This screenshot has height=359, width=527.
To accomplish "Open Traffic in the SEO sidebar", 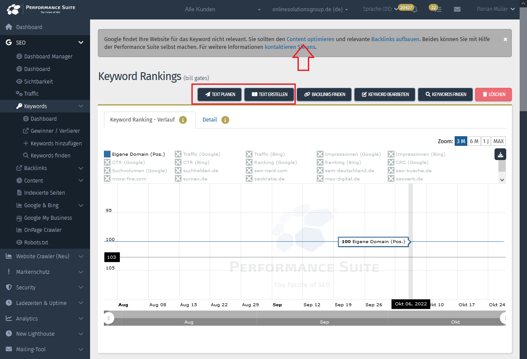I will pyautogui.click(x=31, y=93).
